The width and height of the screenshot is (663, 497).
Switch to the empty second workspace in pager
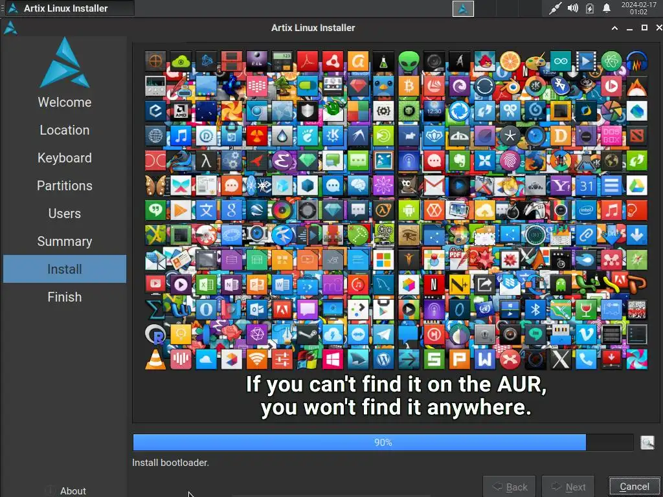[485, 8]
